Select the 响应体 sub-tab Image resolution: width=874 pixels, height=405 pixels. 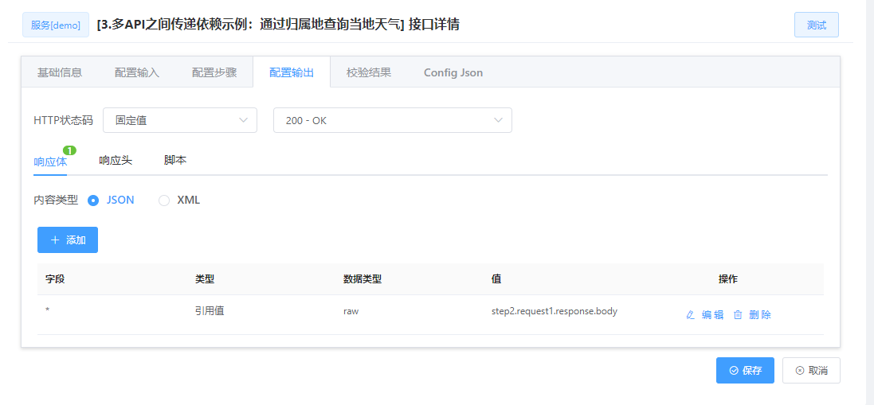(50, 162)
